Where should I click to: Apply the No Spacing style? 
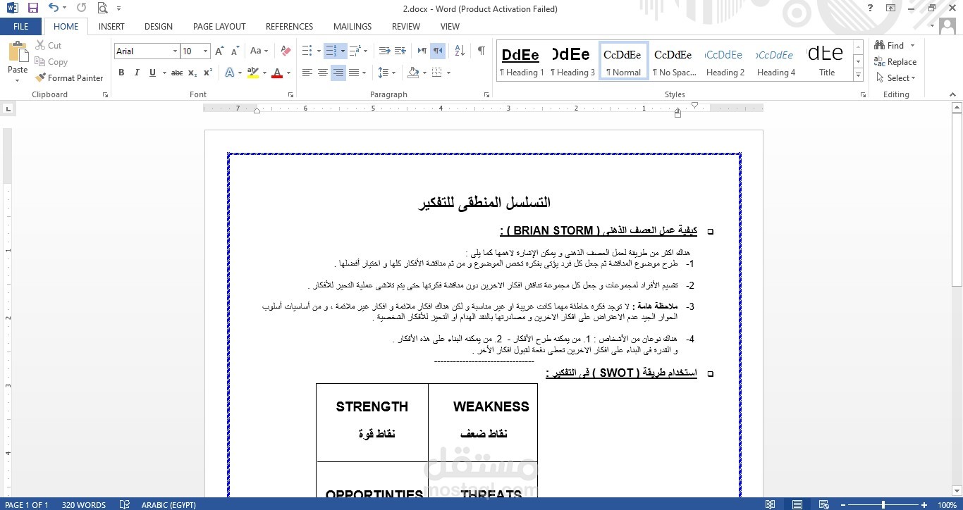click(x=674, y=61)
